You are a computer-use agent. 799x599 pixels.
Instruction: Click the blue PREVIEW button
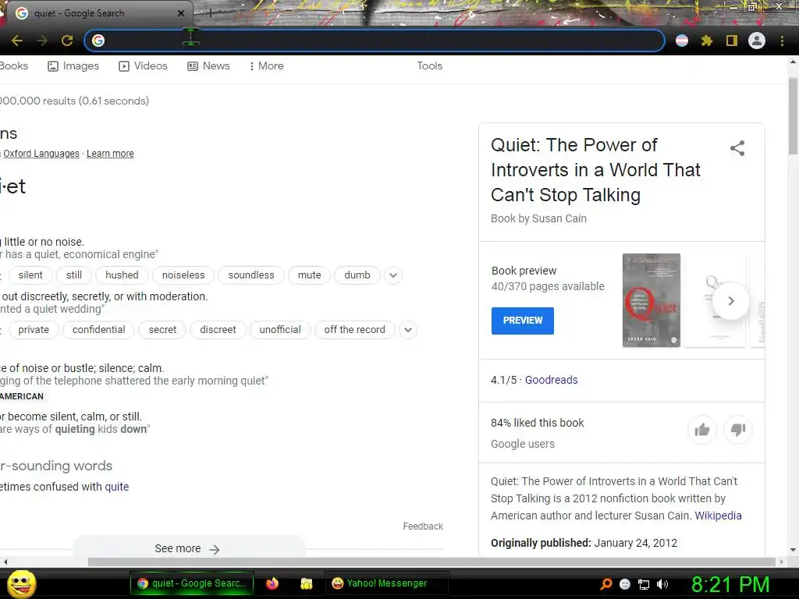click(x=522, y=321)
